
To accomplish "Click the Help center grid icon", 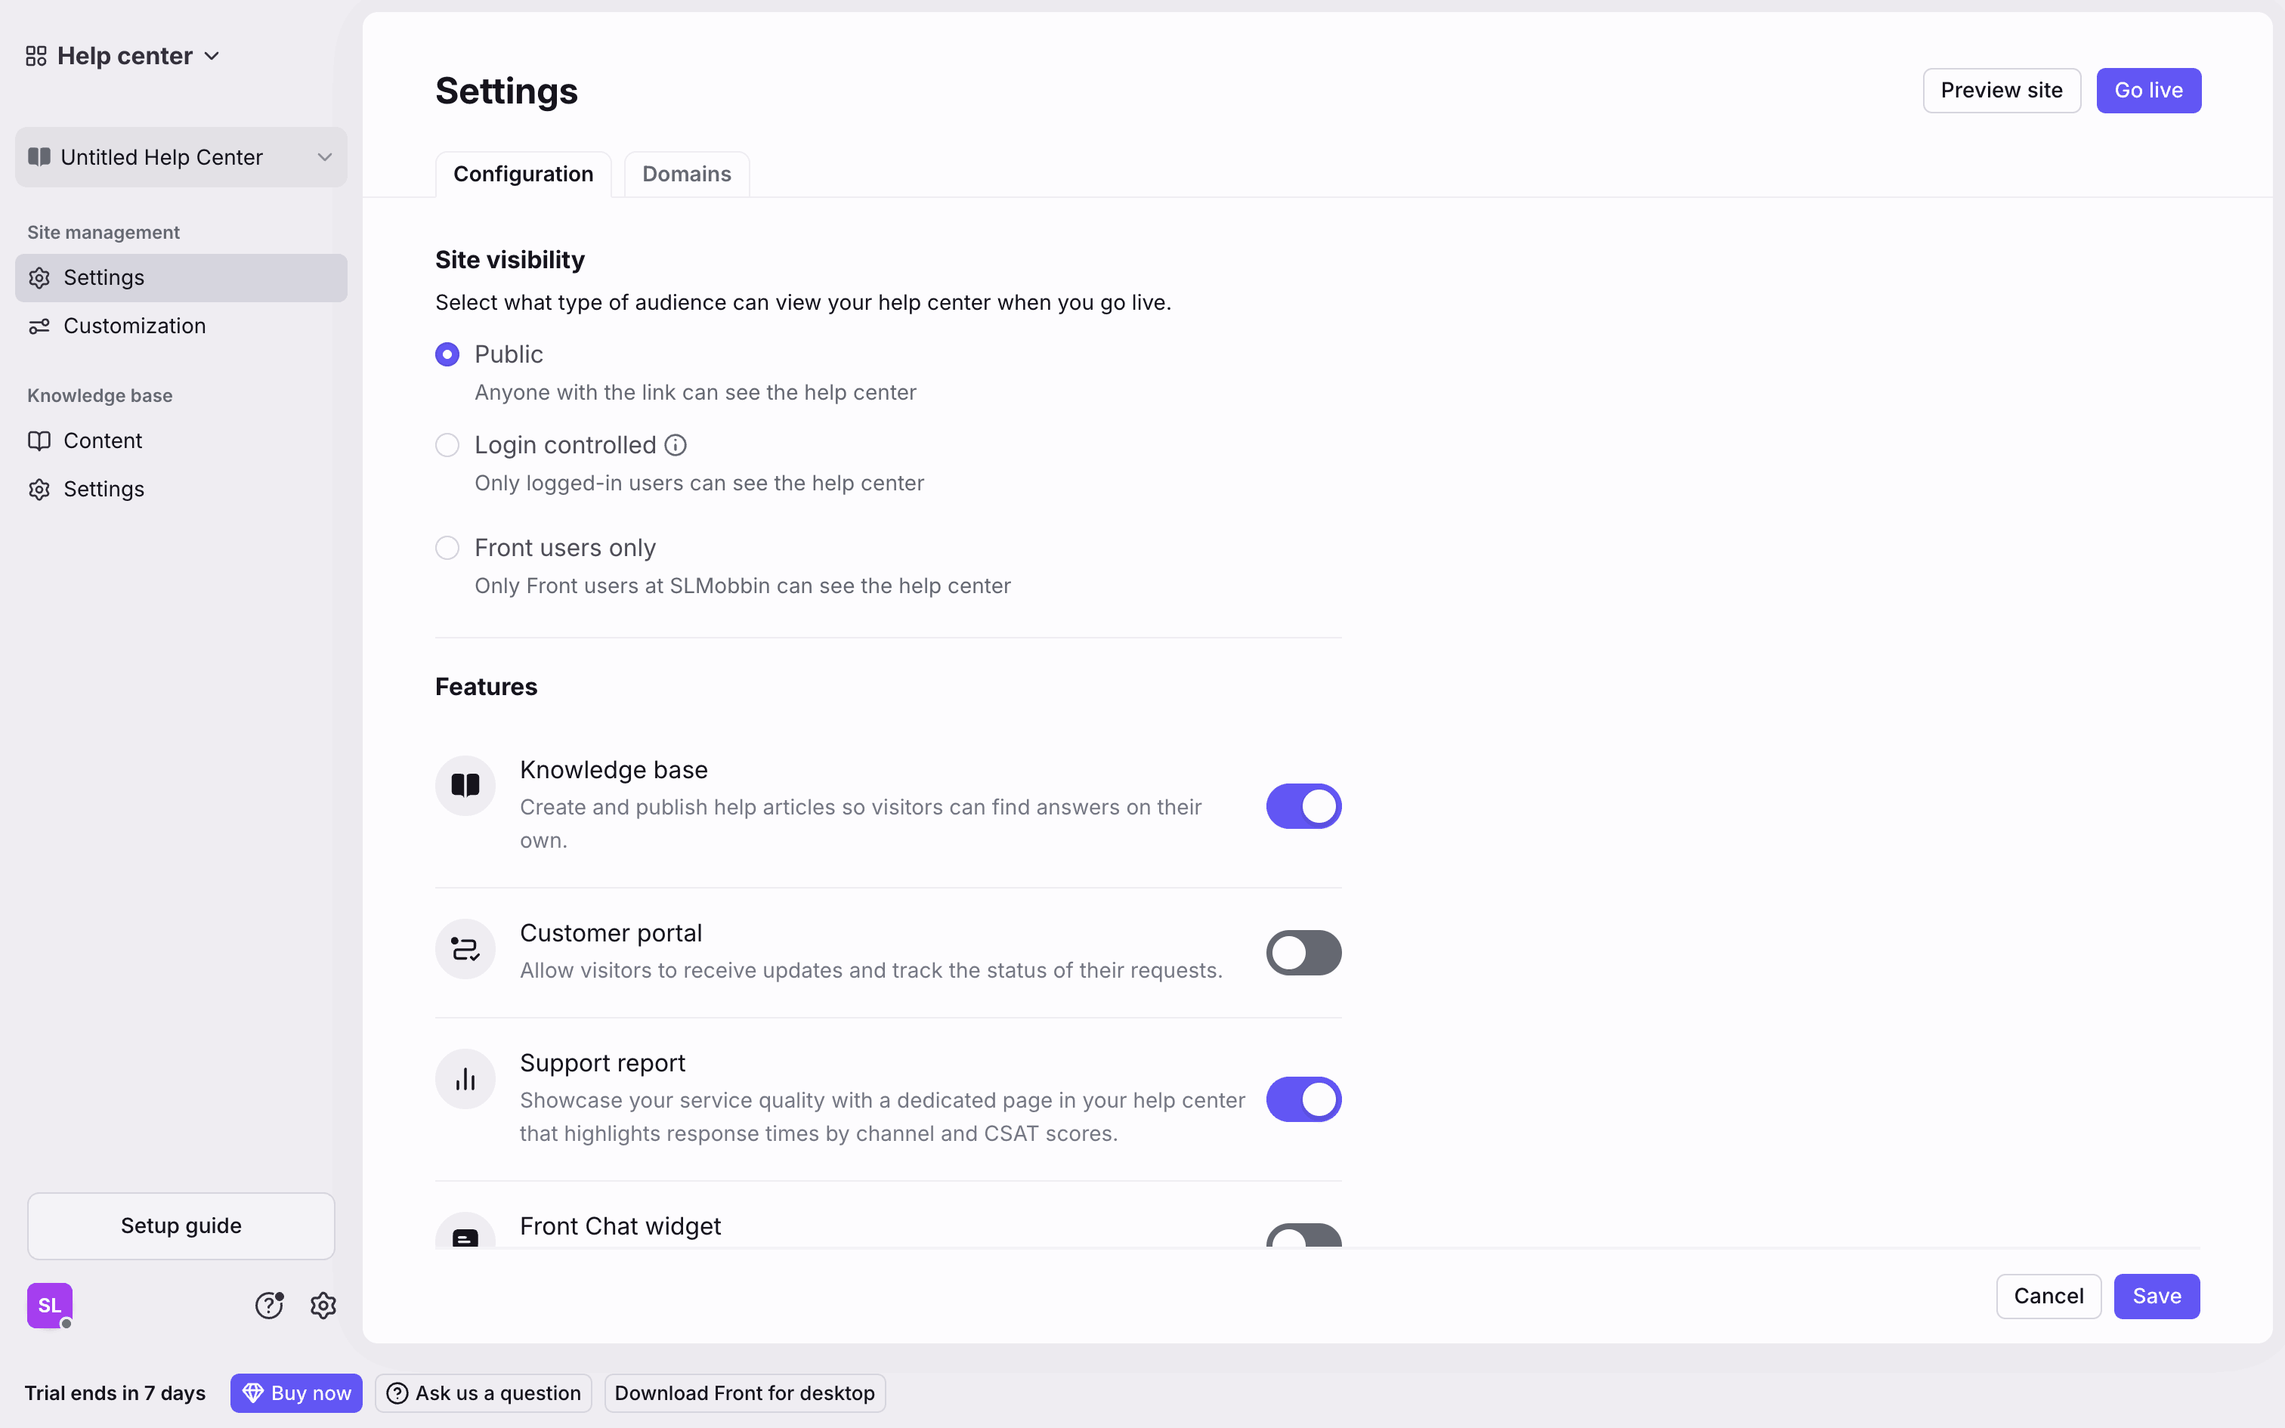I will (36, 57).
